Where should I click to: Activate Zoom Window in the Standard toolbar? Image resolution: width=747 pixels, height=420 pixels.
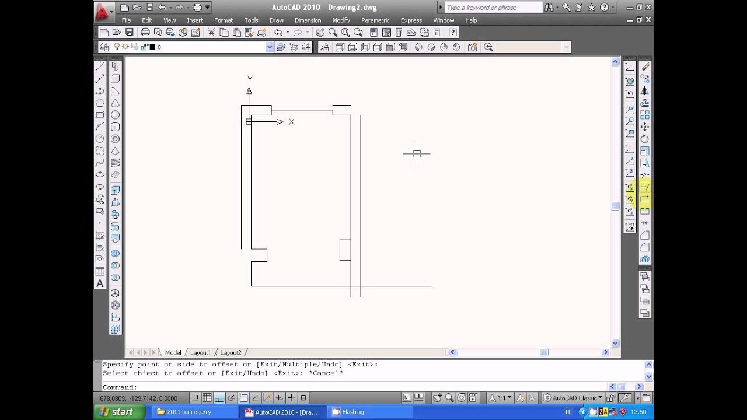[345, 33]
